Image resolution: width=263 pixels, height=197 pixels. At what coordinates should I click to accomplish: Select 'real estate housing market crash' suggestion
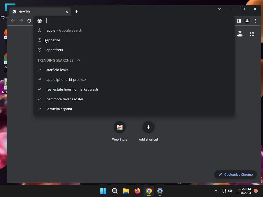(x=134, y=89)
